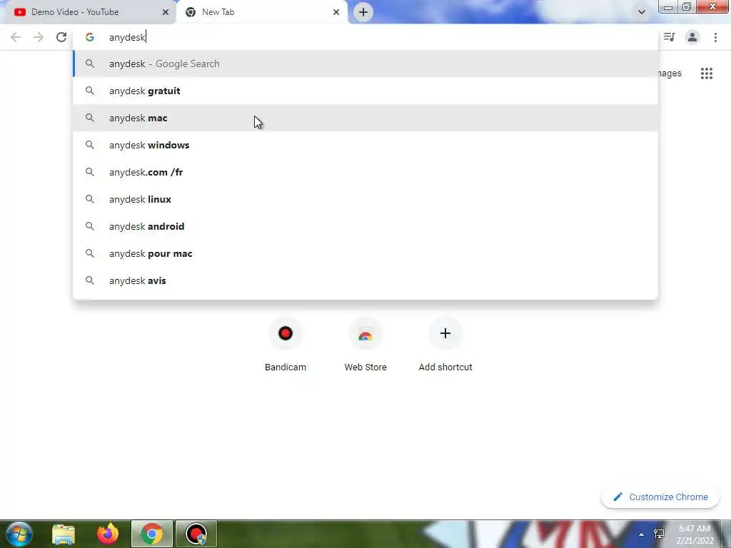Click the address bar containing anydesk
Screen dimensions: 731x548
366,37
